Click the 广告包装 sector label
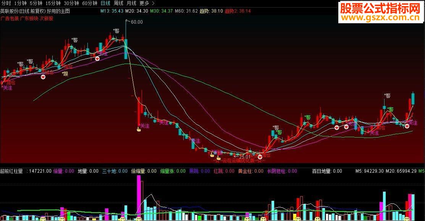425x221 pixels. click(x=10, y=18)
